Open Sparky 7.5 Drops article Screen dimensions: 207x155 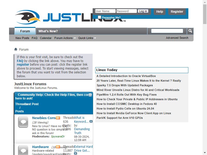125,85
